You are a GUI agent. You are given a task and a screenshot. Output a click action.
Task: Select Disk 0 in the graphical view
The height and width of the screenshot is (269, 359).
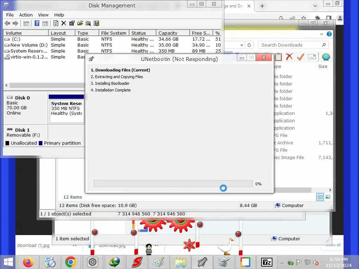pyautogui.click(x=25, y=109)
